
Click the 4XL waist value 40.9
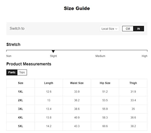pyautogui.click(x=77, y=118)
